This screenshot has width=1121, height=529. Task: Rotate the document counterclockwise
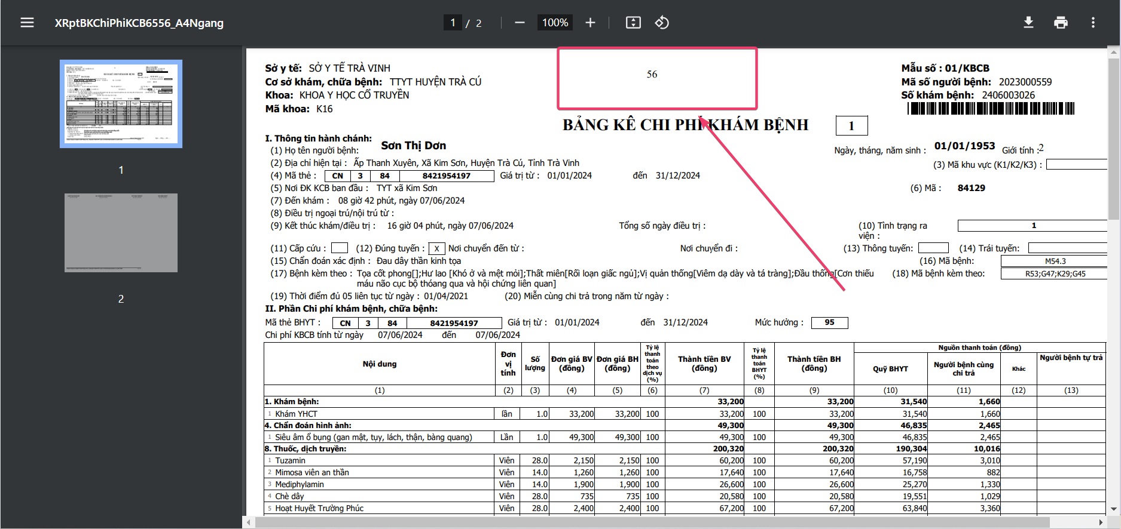(662, 23)
